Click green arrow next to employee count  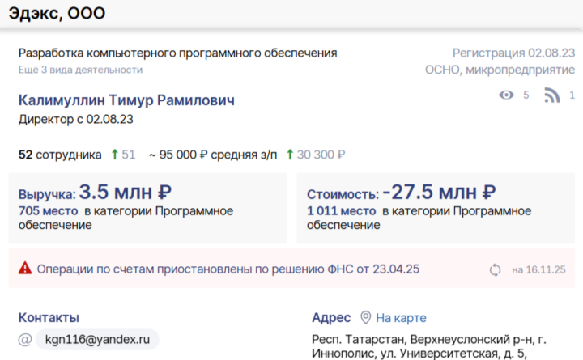115,155
